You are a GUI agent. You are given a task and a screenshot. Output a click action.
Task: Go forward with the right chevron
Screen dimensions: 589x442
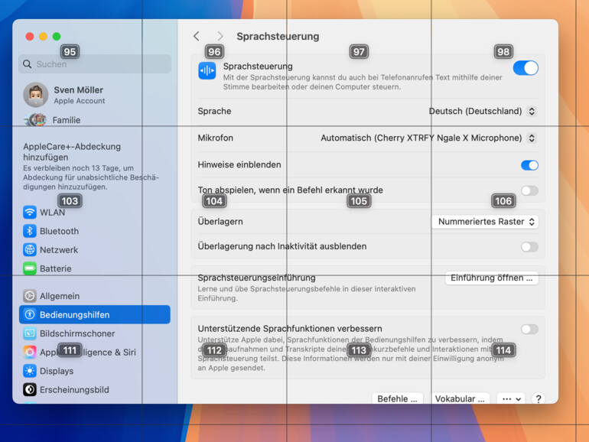pyautogui.click(x=220, y=36)
